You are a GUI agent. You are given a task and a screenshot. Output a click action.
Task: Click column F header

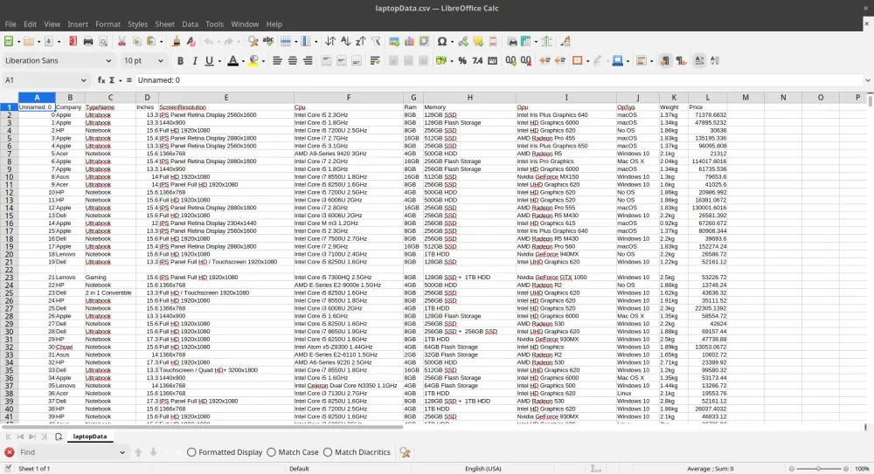point(349,98)
